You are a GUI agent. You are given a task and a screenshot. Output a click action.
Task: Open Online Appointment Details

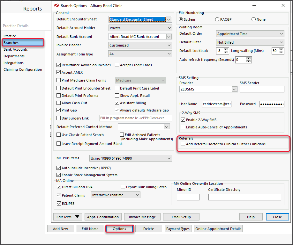coord(218,228)
